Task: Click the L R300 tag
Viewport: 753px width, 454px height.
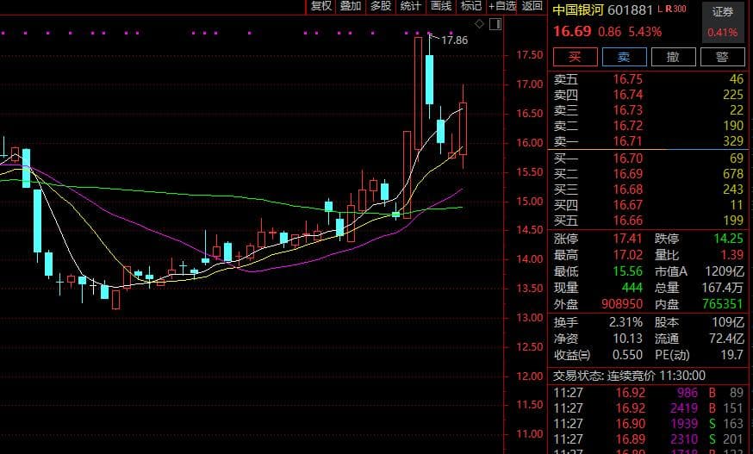Action: pyautogui.click(x=672, y=9)
